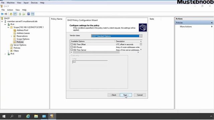
Task: Open the VirtualBox Input menu
Action: 26,3
